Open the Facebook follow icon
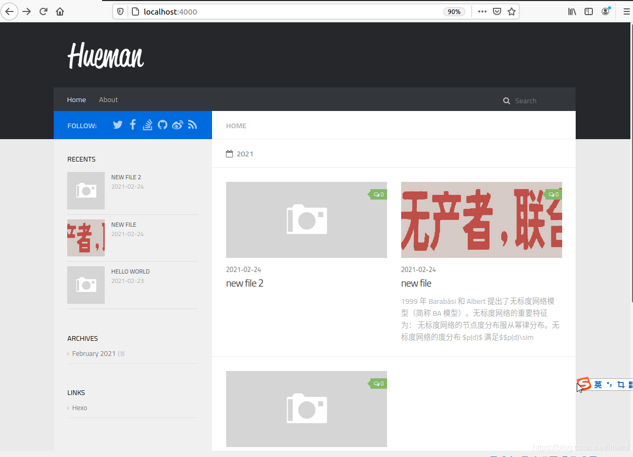The image size is (633, 457). coord(132,125)
